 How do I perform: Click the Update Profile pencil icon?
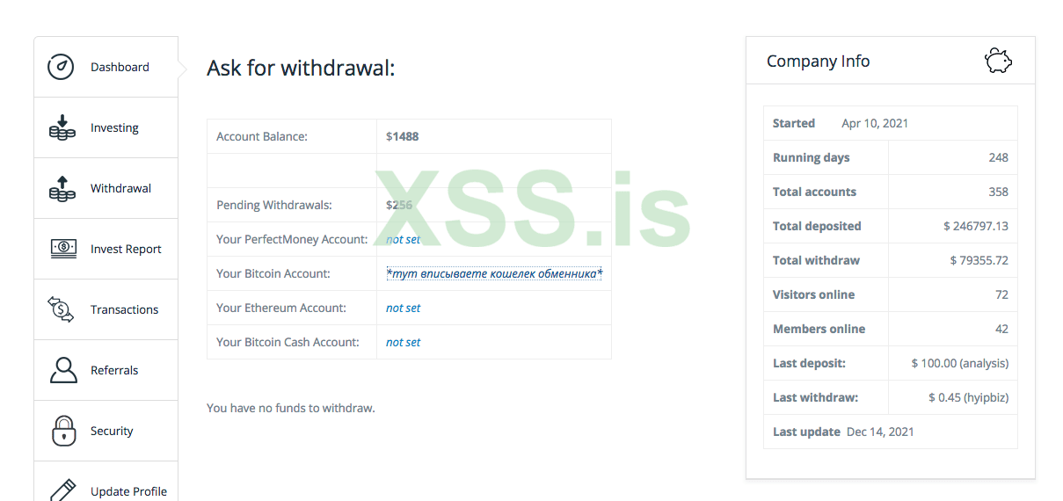click(62, 489)
